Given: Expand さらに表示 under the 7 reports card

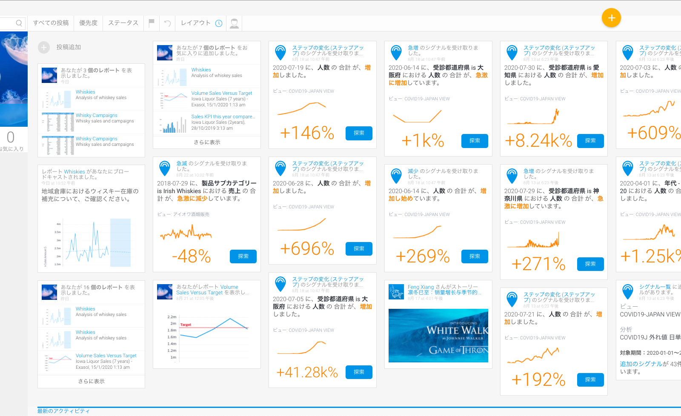Looking at the screenshot, I should (207, 142).
